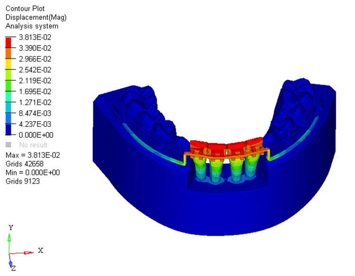Click the X axis of the triad

click(x=22, y=253)
